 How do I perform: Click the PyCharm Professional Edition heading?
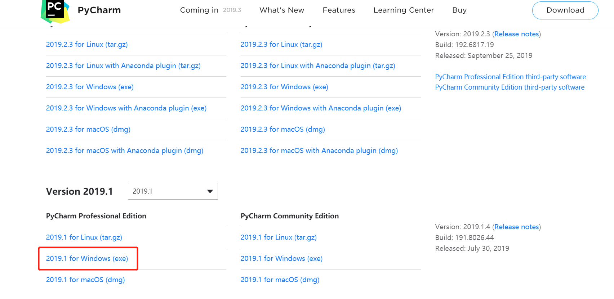click(96, 216)
